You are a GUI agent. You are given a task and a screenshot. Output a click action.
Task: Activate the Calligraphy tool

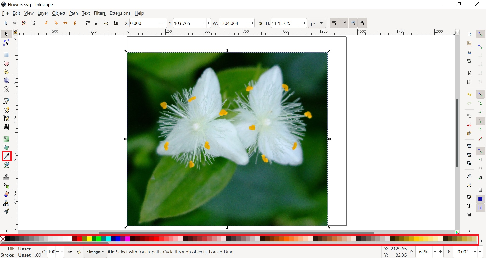(x=6, y=118)
